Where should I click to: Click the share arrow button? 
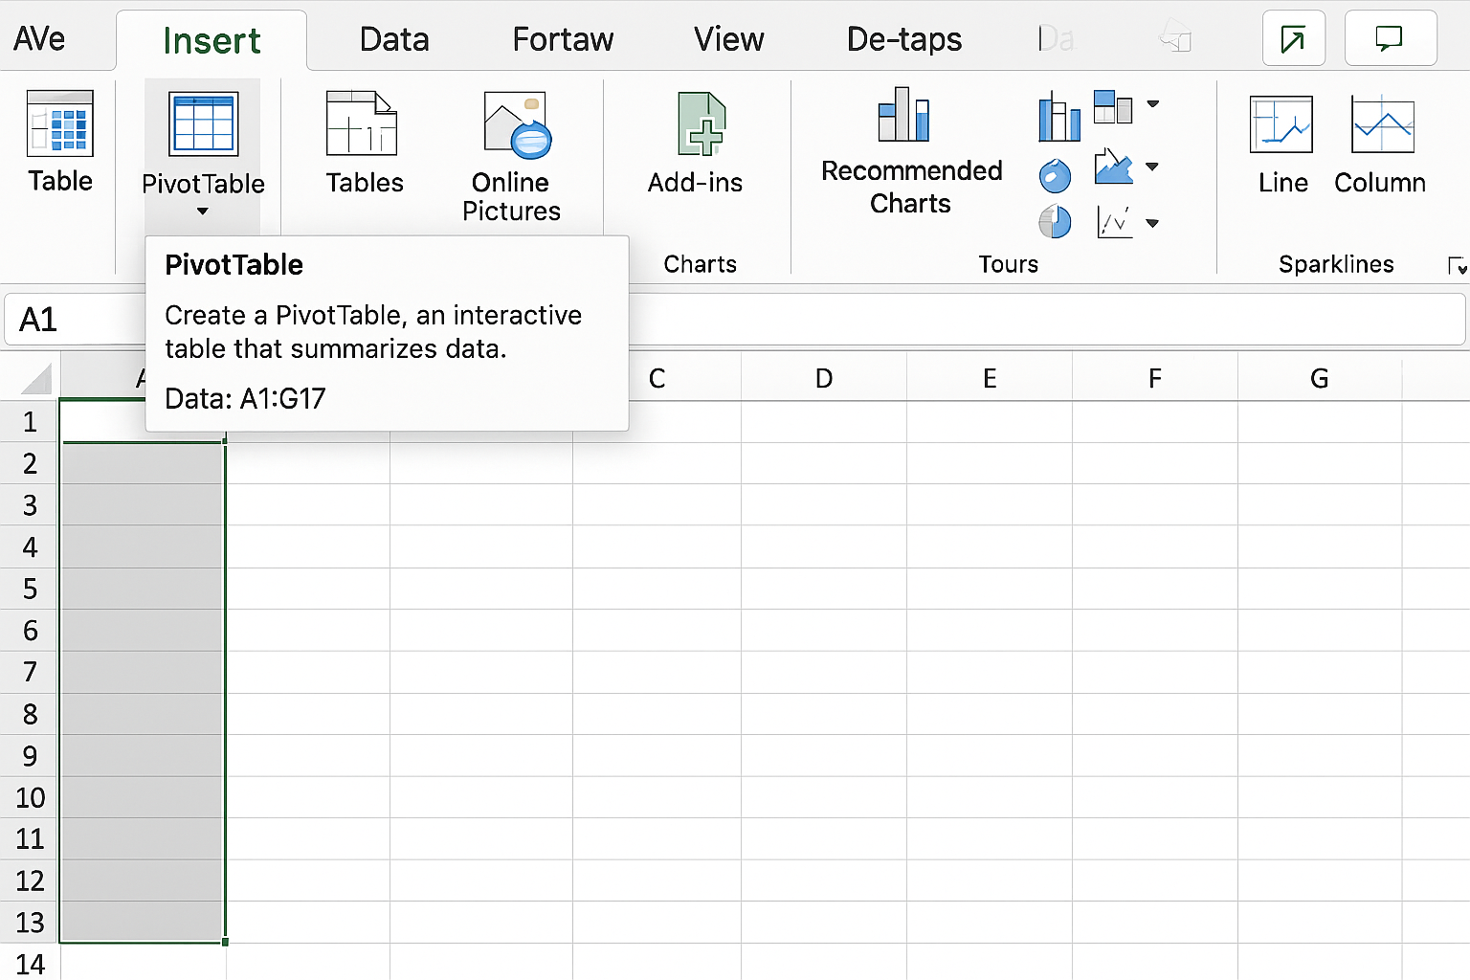(x=1293, y=38)
